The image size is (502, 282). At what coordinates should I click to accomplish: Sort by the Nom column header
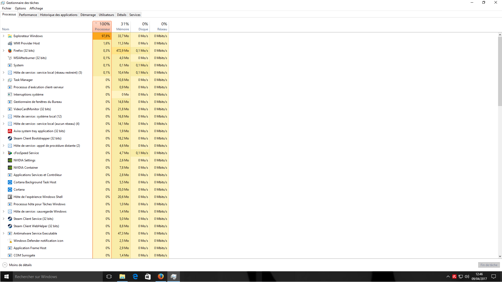pos(46,27)
